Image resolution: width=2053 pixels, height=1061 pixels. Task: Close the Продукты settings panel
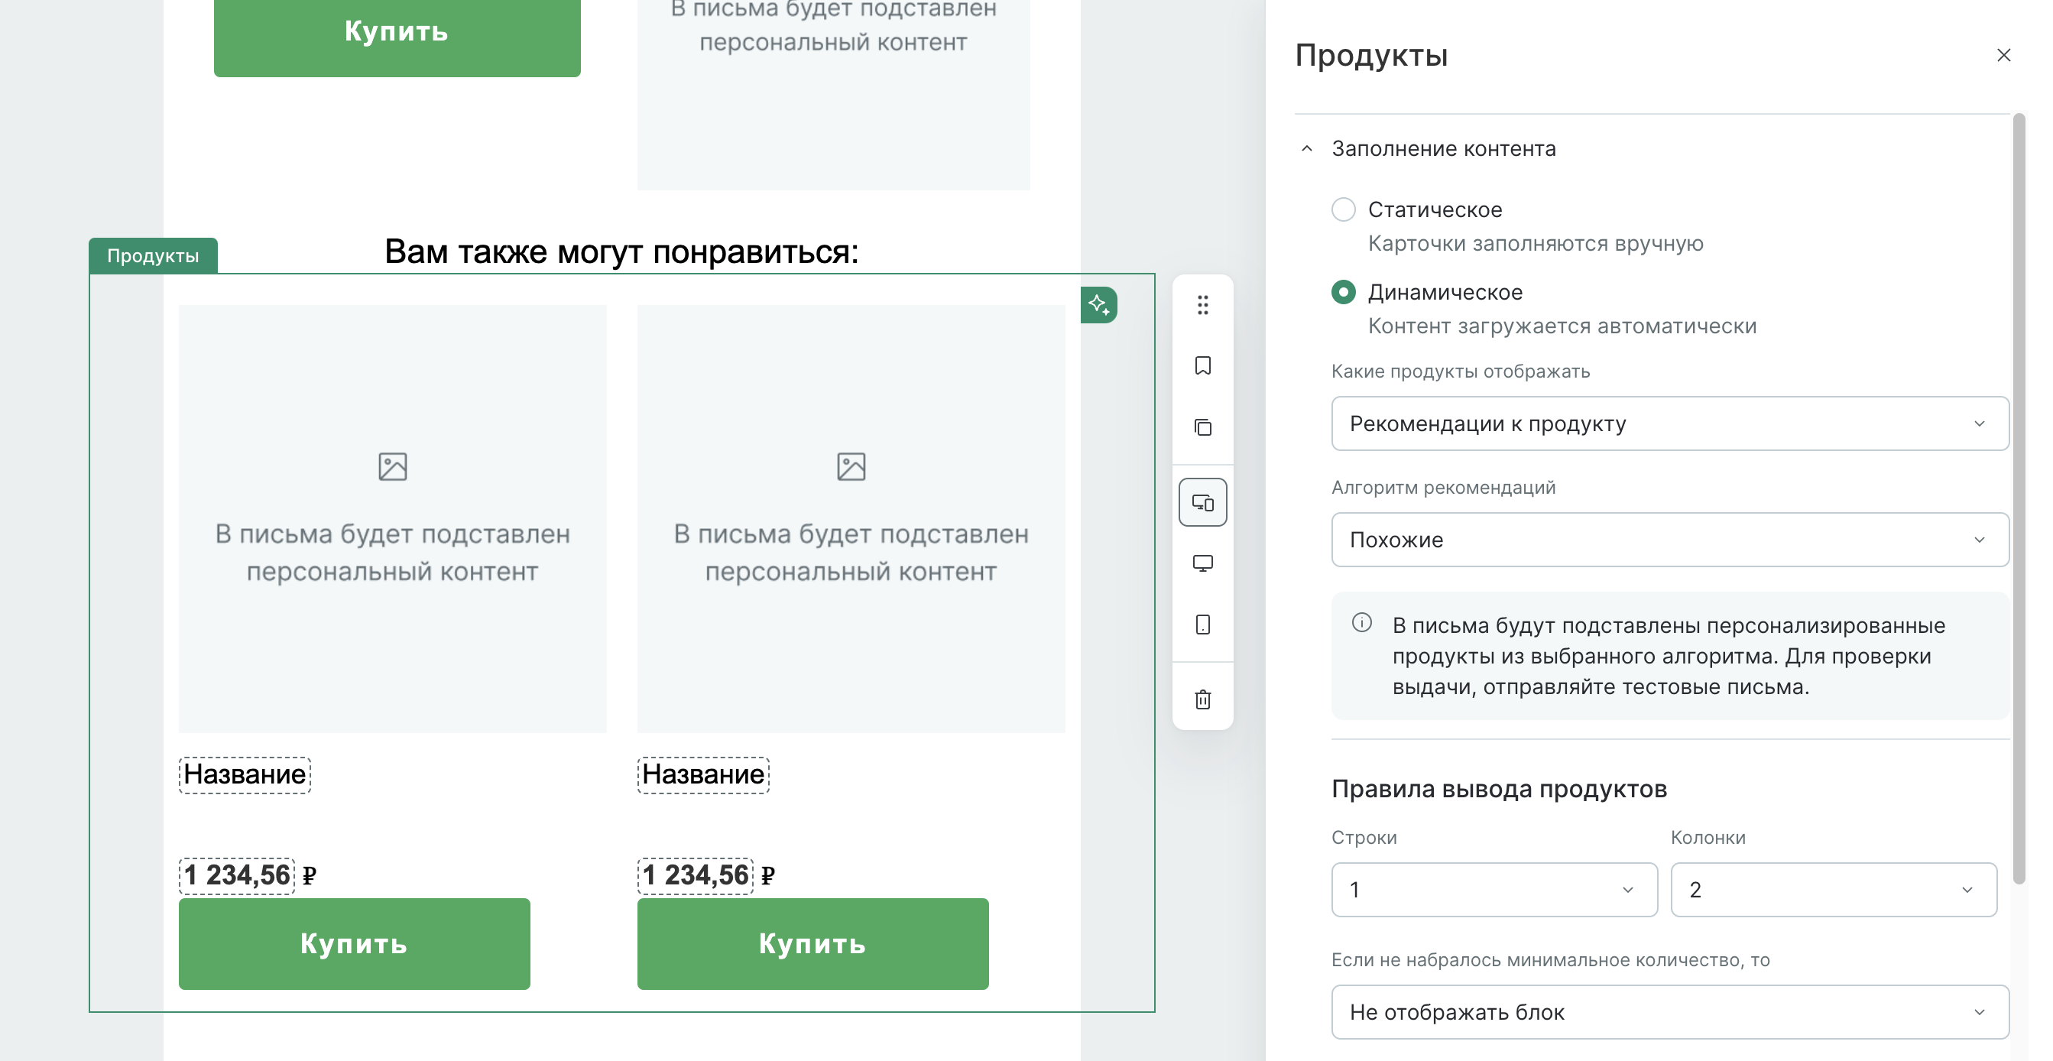[x=2003, y=55]
